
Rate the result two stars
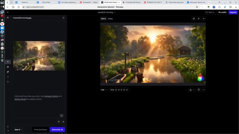click(x=119, y=90)
